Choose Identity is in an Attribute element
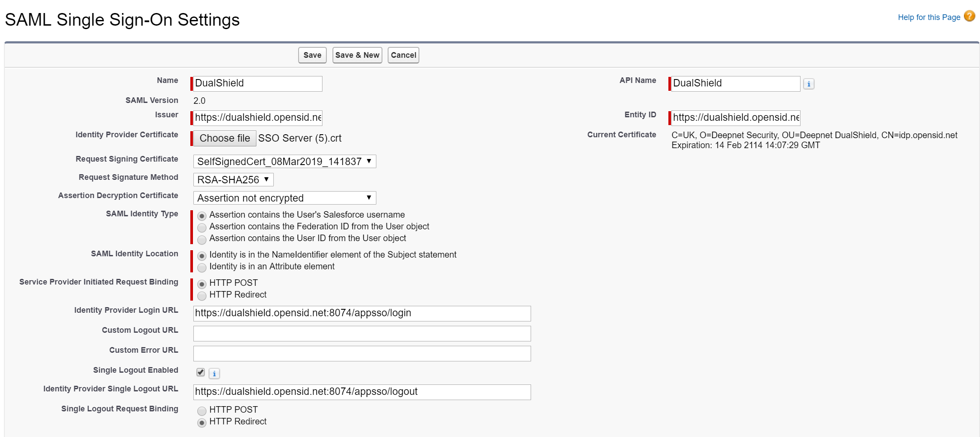Viewport: 980px width, 437px height. [202, 268]
